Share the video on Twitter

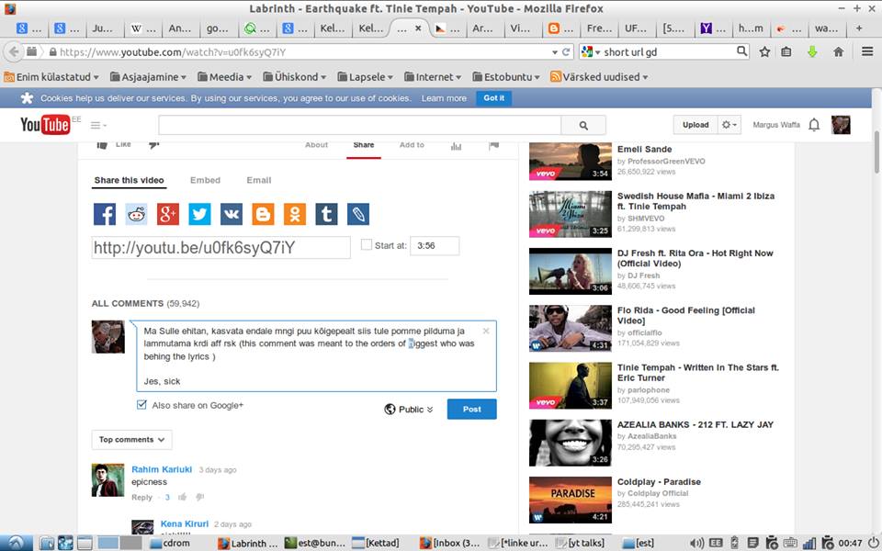coord(199,214)
